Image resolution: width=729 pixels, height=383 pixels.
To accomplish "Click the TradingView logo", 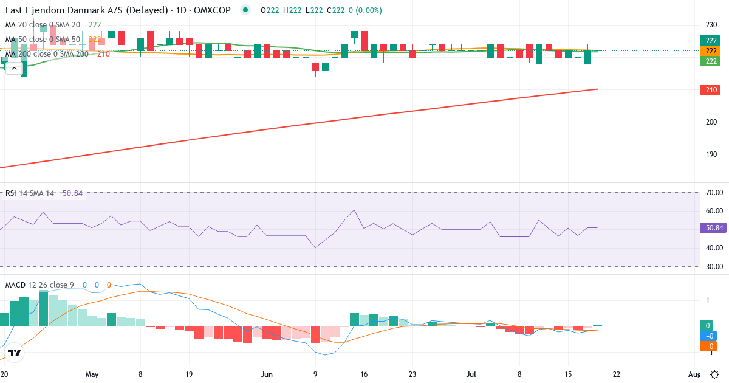I will point(15,353).
